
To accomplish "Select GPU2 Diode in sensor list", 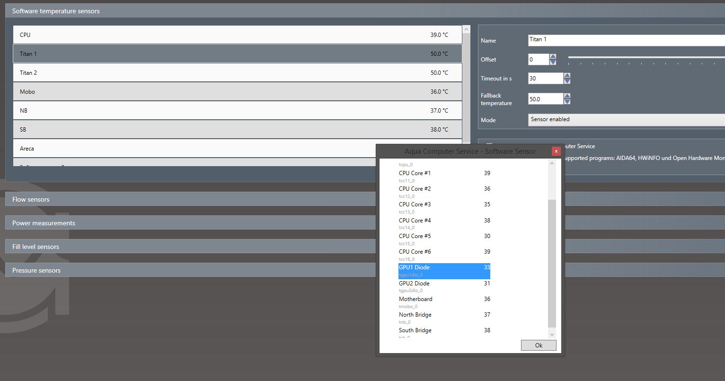I will pyautogui.click(x=414, y=284).
